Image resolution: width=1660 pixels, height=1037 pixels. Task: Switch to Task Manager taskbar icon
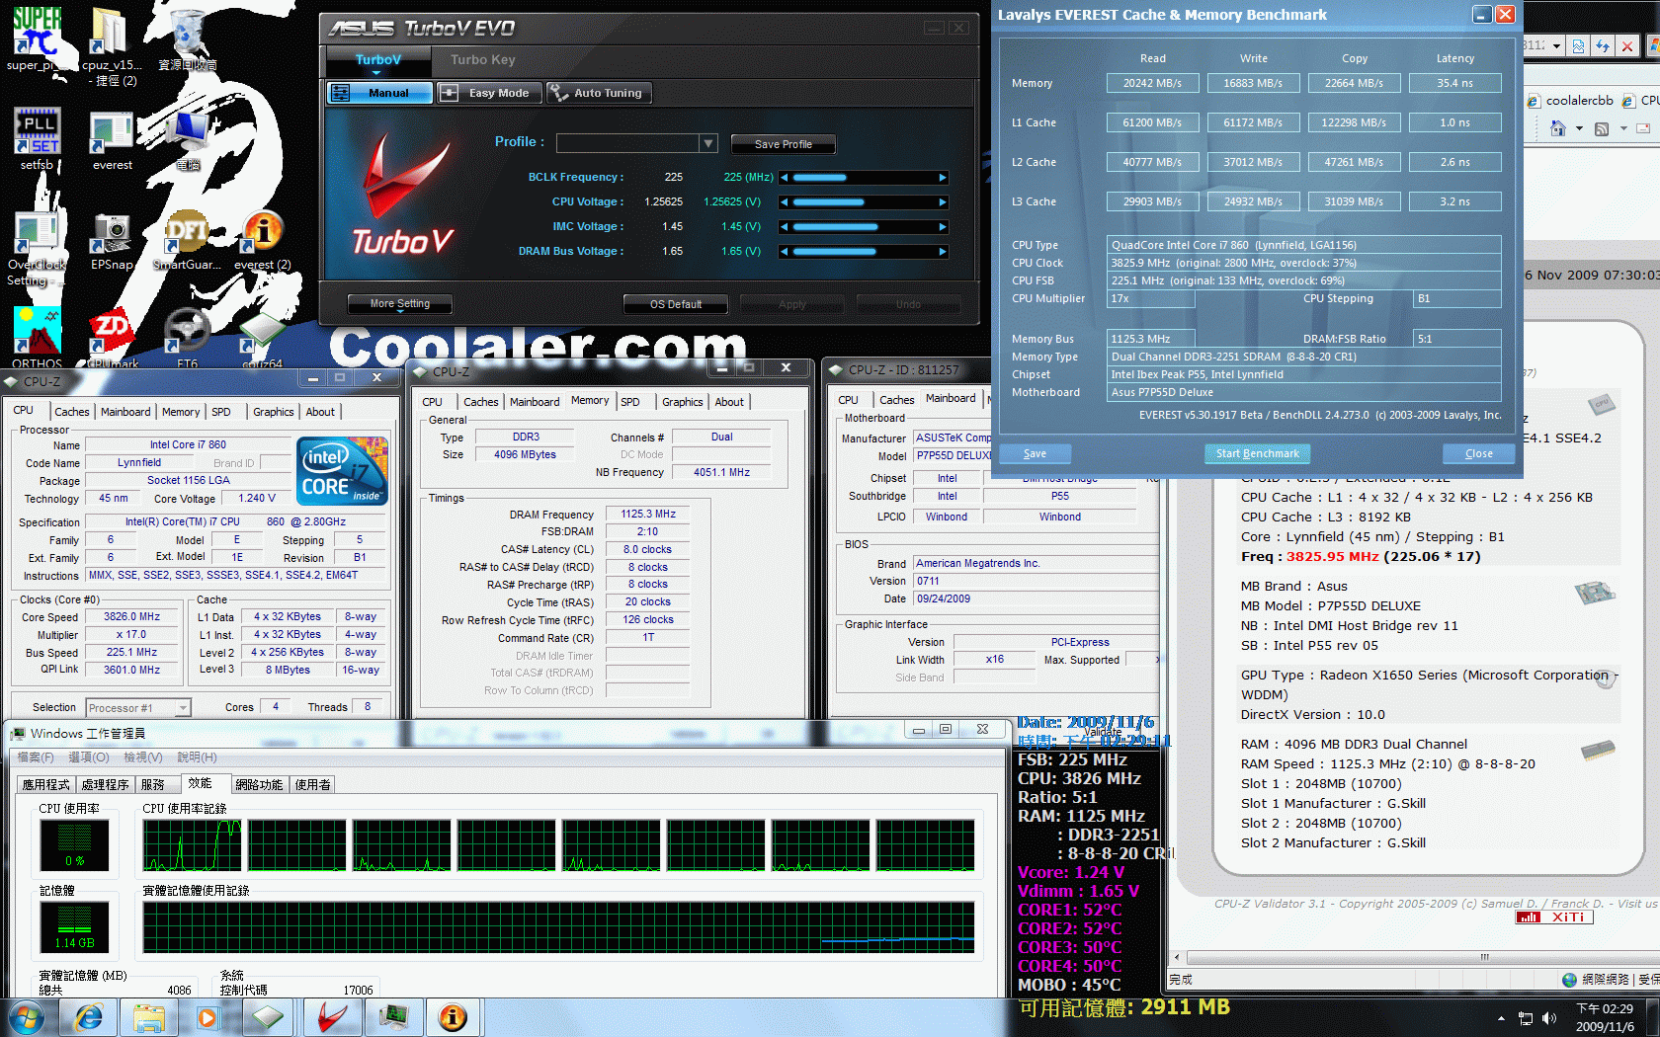(392, 1017)
